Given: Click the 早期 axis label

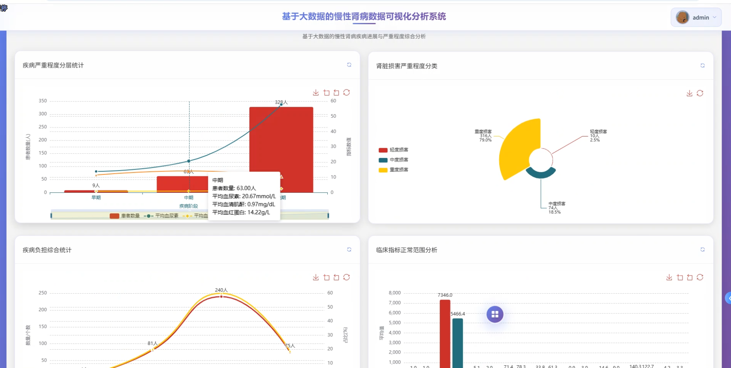Looking at the screenshot, I should coord(96,197).
